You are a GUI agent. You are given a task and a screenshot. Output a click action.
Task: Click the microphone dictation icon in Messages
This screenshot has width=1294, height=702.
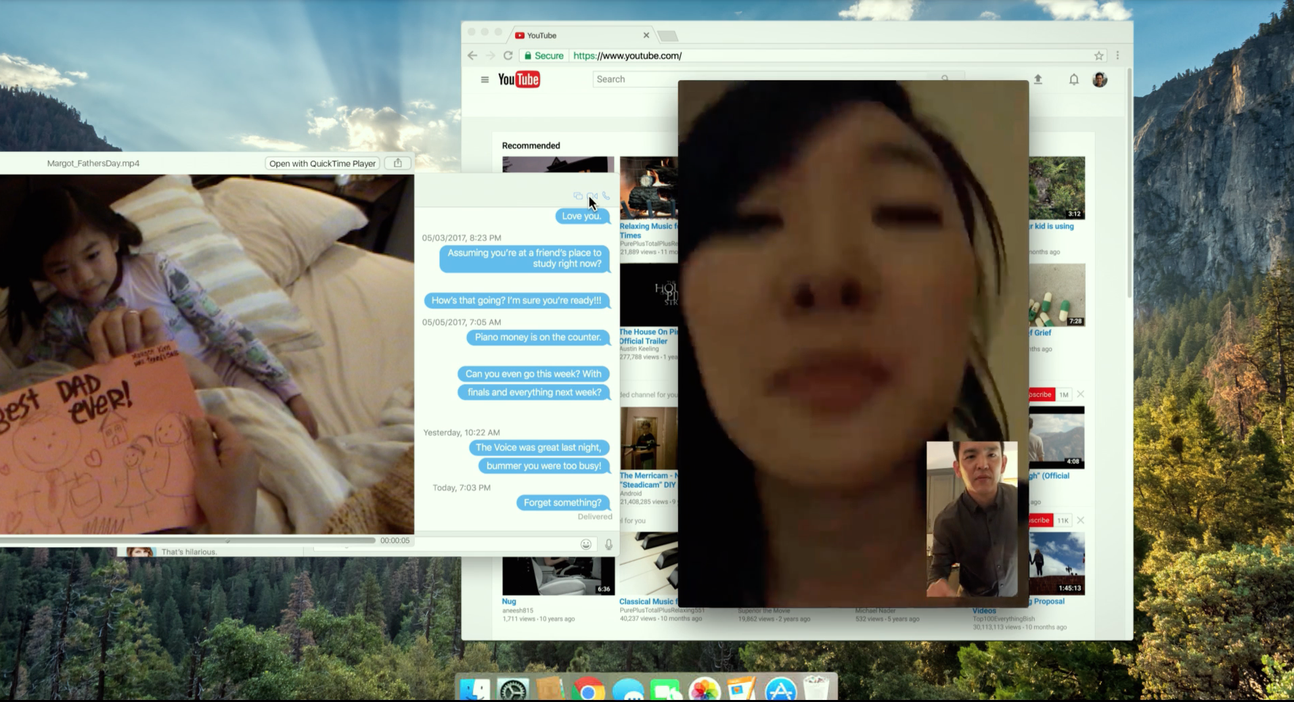608,544
